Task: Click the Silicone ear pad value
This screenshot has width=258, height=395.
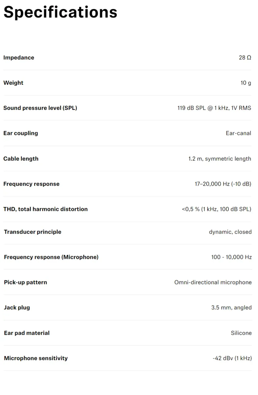Action: pos(241,333)
